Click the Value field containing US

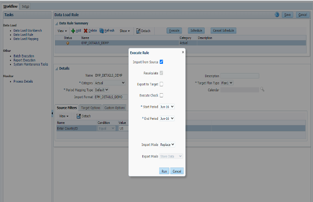tap(124, 129)
